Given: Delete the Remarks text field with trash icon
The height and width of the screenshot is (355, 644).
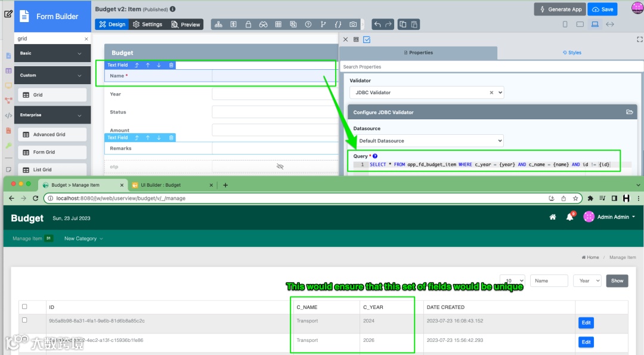Looking at the screenshot, I should coord(171,138).
